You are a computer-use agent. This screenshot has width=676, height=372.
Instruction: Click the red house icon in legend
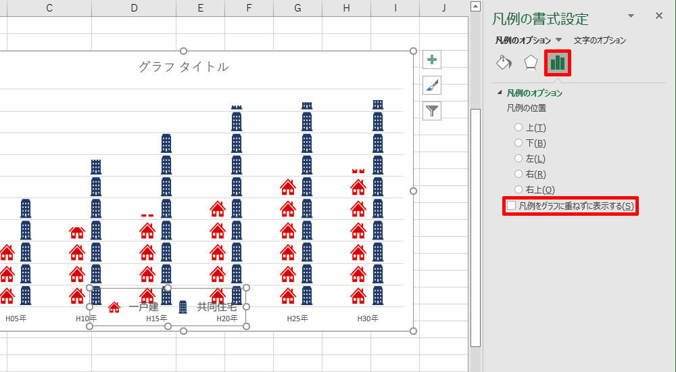tap(114, 307)
